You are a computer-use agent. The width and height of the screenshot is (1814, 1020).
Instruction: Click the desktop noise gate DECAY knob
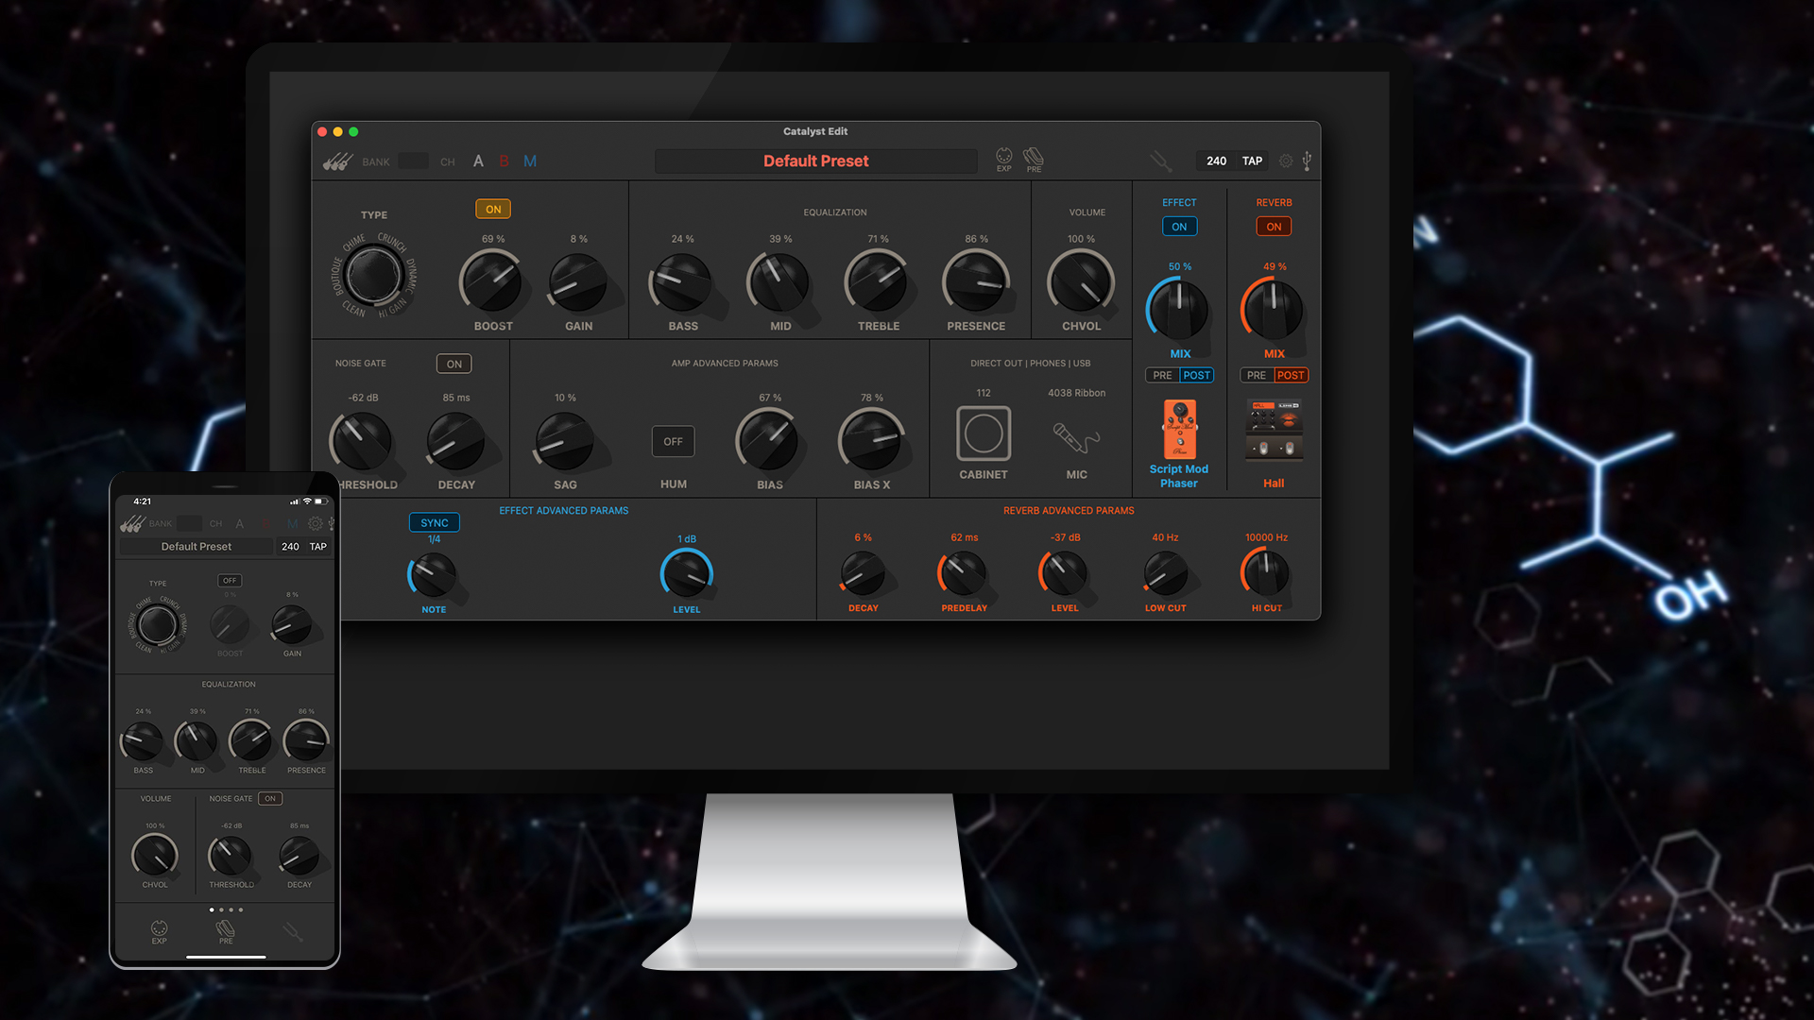click(456, 441)
